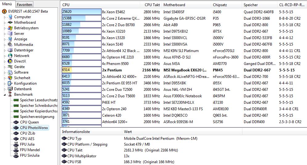Image resolution: width=307 pixels, height=165 pixels.
Task: Click the 25620 score bar
Action: [x=81, y=12]
